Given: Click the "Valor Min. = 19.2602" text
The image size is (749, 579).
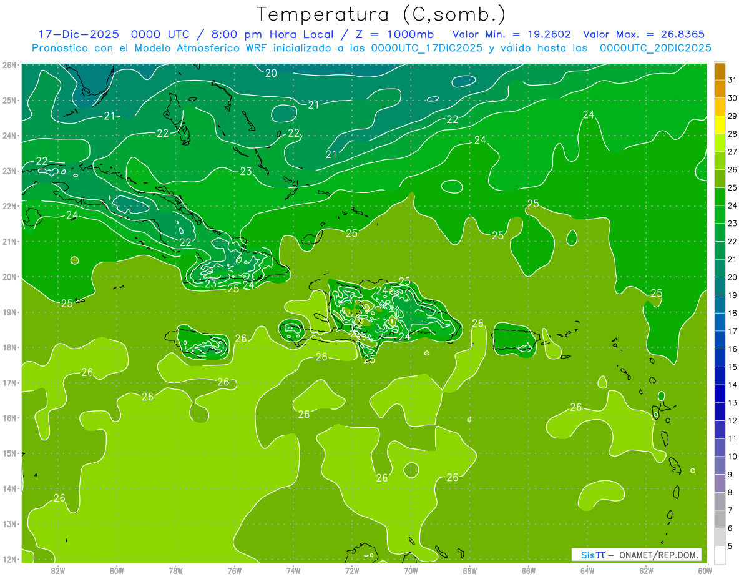Looking at the screenshot, I should [x=512, y=34].
